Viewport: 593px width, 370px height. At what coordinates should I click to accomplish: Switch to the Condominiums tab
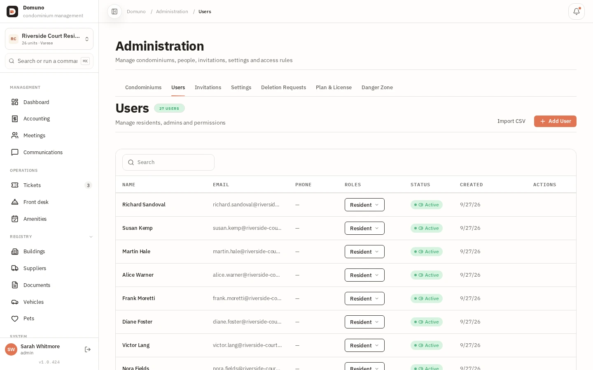[143, 88]
